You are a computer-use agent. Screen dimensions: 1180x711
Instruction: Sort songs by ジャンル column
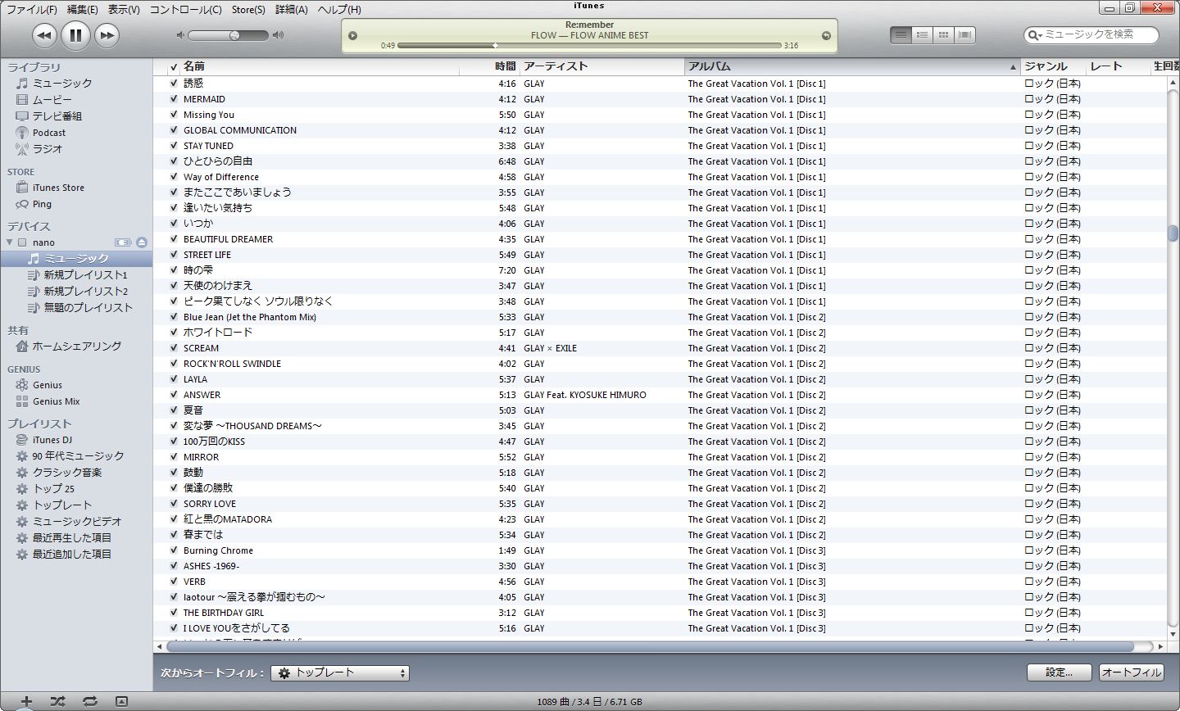pyautogui.click(x=1052, y=66)
